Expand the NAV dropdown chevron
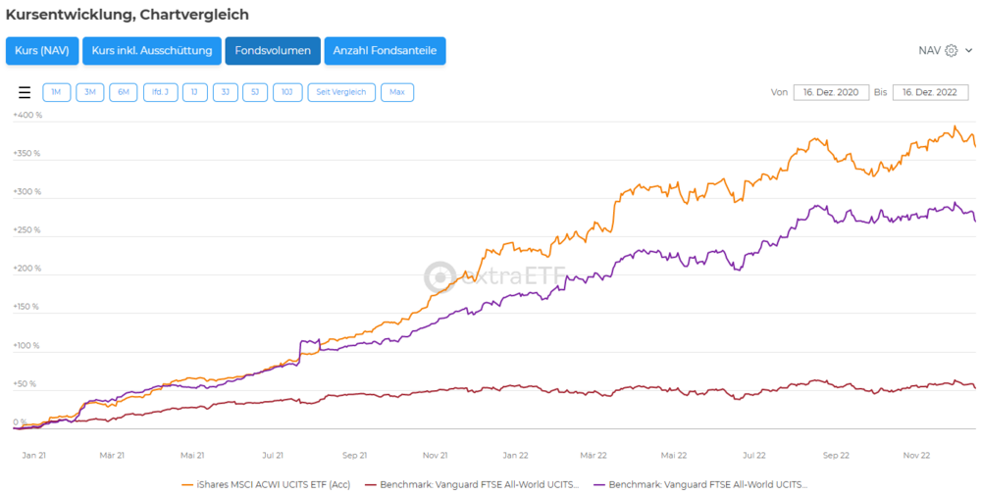The width and height of the screenshot is (981, 495). coord(968,51)
